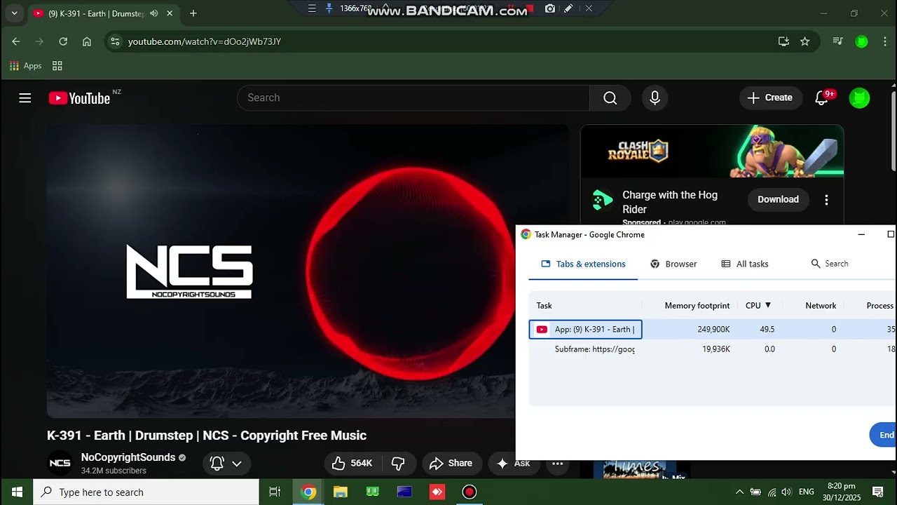Image resolution: width=897 pixels, height=505 pixels.
Task: Click the Chrome address bar URL
Action: click(x=205, y=41)
